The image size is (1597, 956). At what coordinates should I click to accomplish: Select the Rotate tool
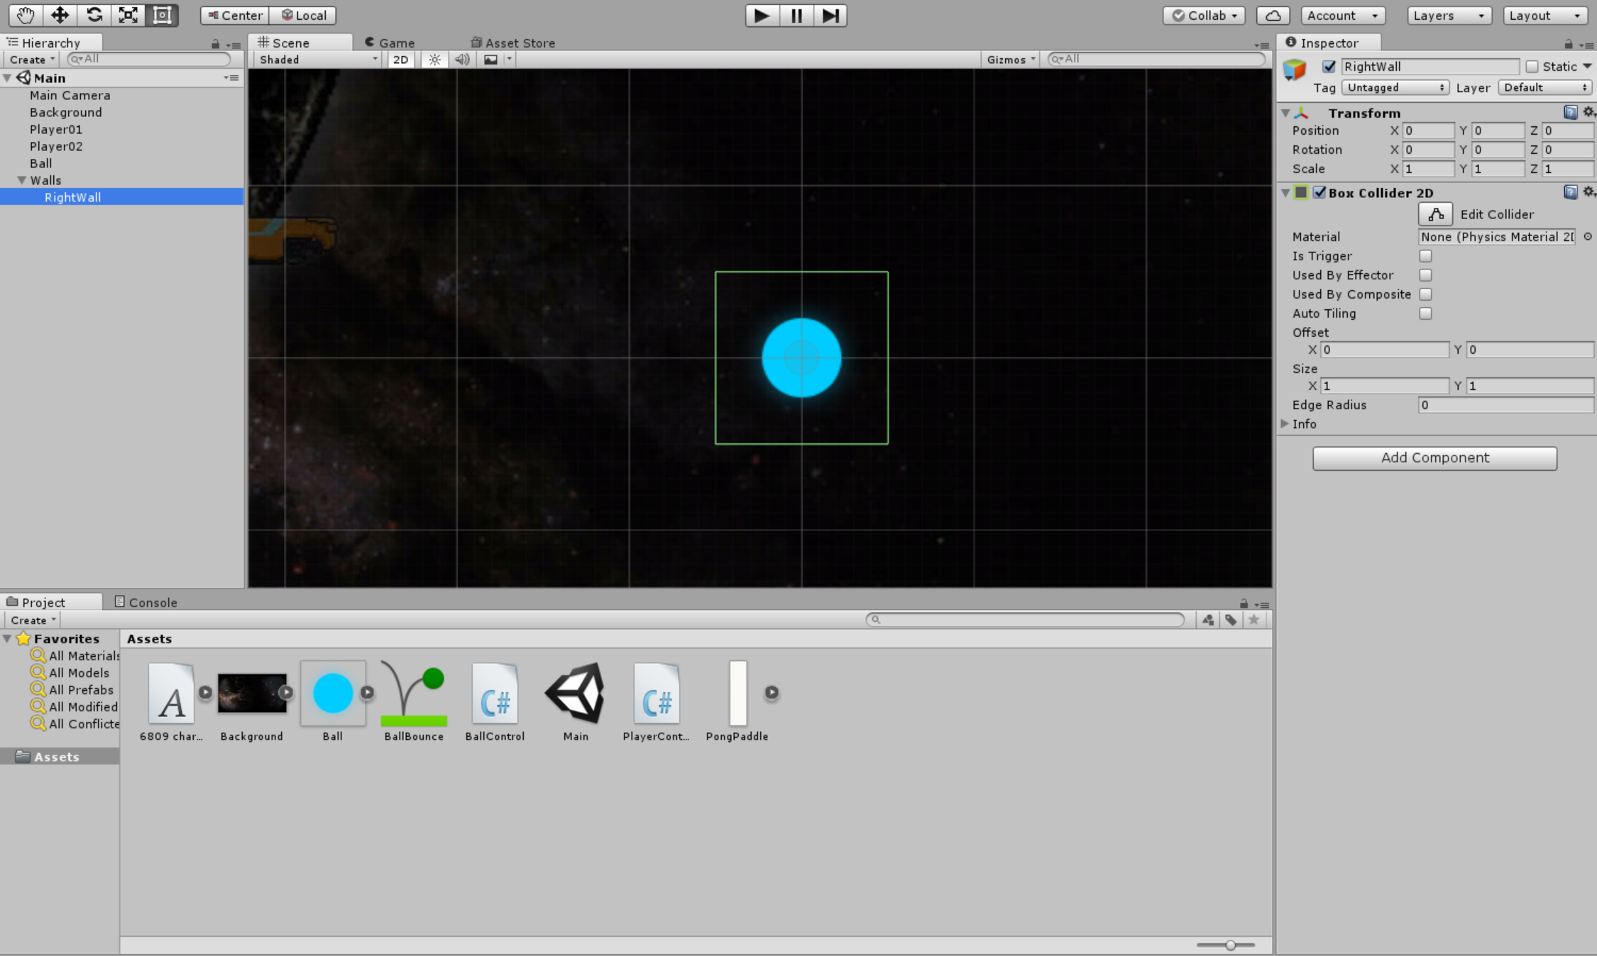pos(94,15)
